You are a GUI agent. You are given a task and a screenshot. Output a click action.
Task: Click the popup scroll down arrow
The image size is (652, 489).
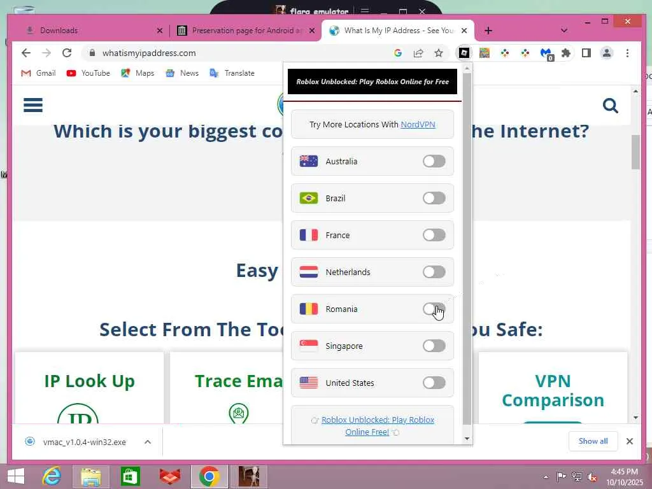pos(467,439)
